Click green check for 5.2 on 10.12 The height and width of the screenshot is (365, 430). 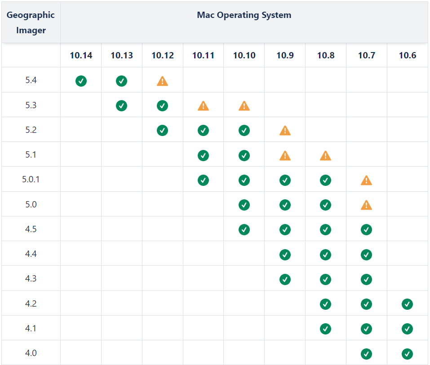(x=163, y=130)
